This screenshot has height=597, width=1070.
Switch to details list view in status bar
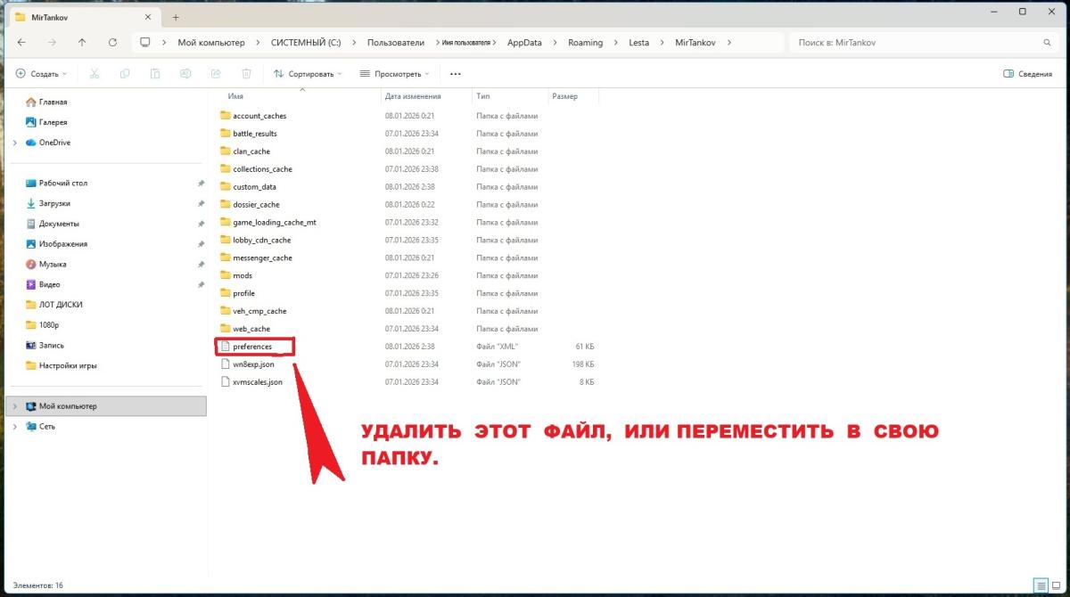[x=1040, y=585]
